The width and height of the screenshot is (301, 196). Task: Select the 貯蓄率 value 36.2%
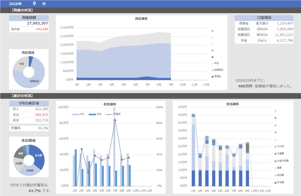pos(43,128)
